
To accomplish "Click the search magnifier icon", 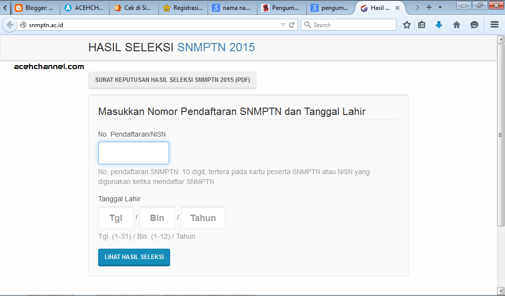I will tap(307, 25).
